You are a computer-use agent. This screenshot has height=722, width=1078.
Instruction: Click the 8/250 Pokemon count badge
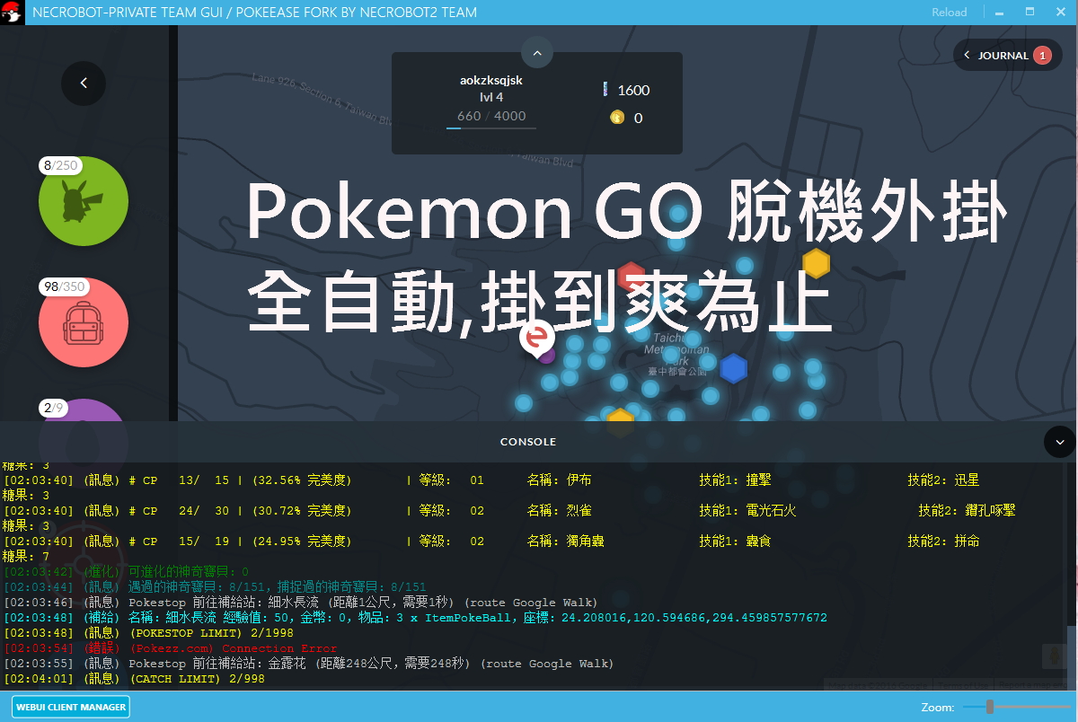point(60,165)
